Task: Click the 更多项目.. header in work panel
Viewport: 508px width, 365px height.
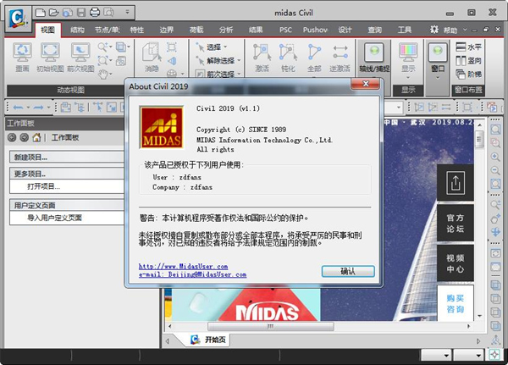Action: tap(66, 174)
